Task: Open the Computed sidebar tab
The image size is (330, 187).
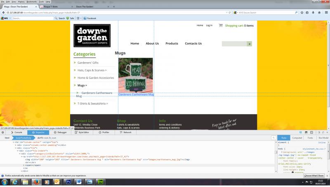Action: tap(297, 138)
